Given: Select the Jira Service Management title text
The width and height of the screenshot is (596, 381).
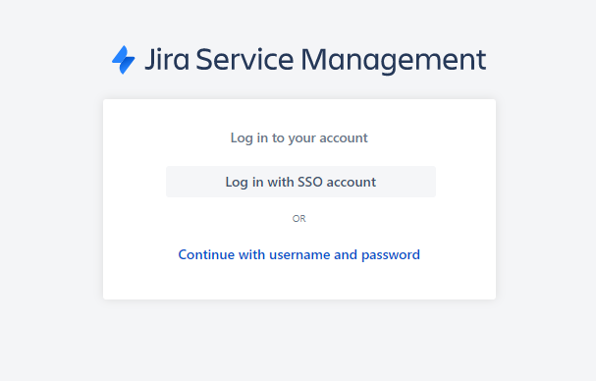Looking at the screenshot, I should point(315,60).
